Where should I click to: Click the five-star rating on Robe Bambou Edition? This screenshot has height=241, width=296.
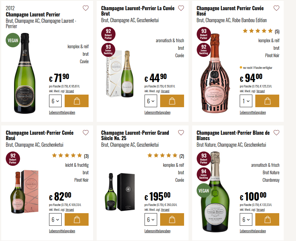[258, 31]
